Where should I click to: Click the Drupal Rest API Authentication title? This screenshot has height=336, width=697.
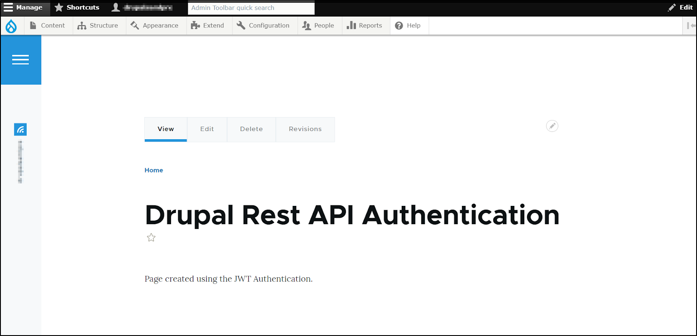[x=352, y=215]
